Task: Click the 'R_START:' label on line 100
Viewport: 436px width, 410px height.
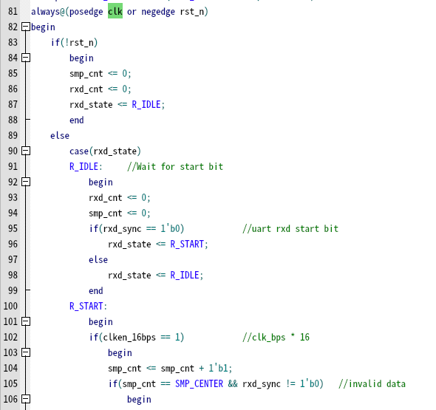Action: (88, 307)
